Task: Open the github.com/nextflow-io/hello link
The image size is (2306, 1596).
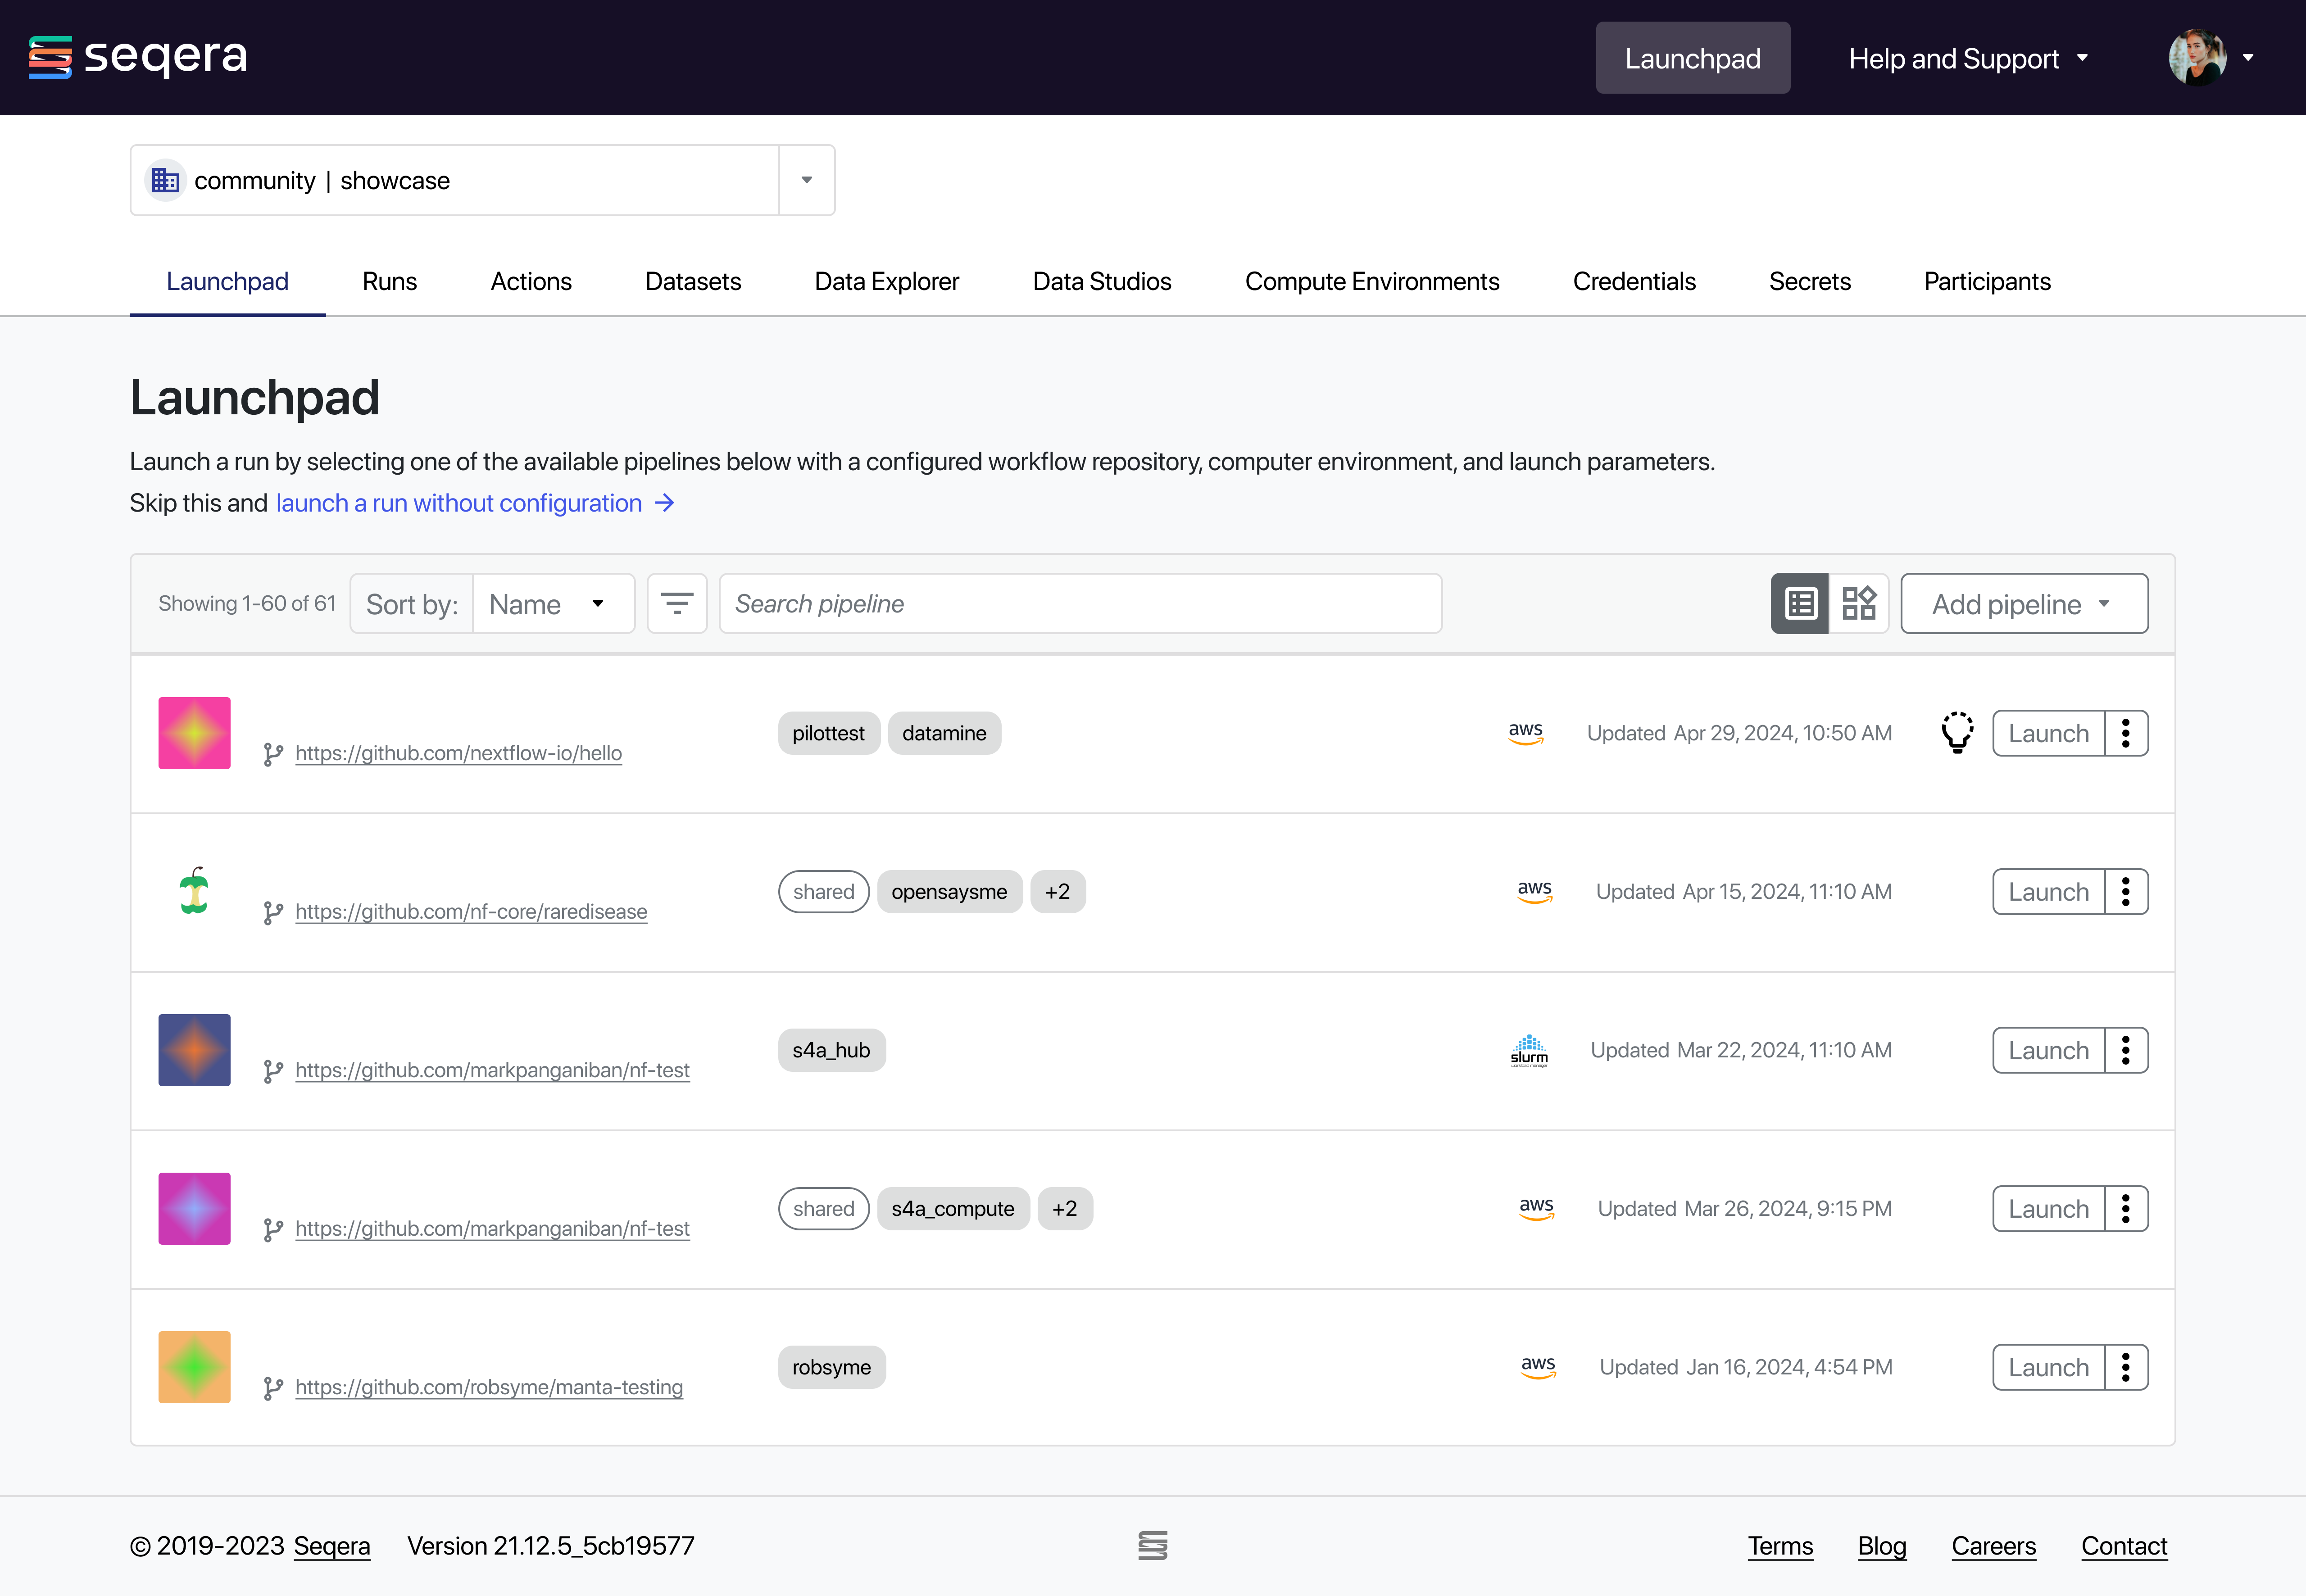Action: click(459, 753)
